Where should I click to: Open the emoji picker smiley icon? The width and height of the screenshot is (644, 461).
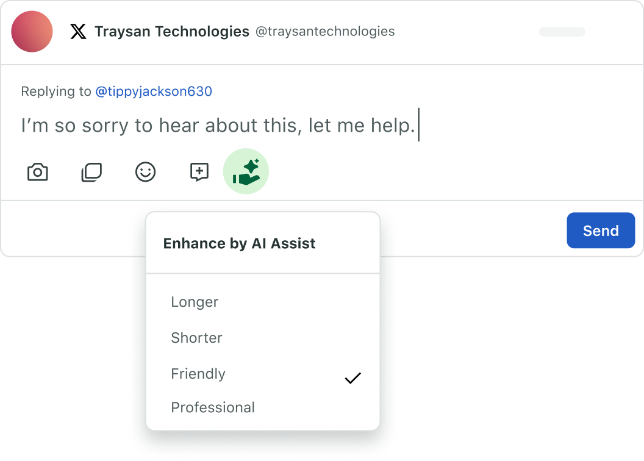[145, 172]
